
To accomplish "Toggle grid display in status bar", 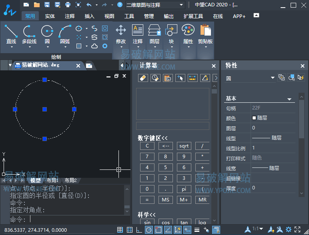I will 120,229.
